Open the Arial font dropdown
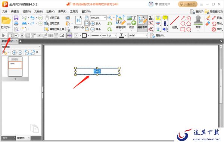This screenshot has width=224, height=142. tap(146, 35)
